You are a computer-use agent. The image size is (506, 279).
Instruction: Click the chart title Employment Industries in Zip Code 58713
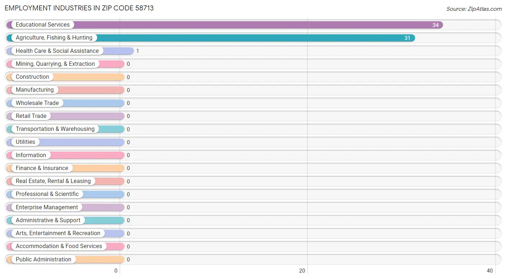click(79, 8)
